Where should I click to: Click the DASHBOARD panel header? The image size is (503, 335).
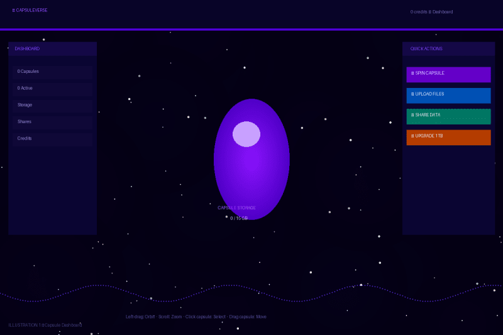coord(53,49)
